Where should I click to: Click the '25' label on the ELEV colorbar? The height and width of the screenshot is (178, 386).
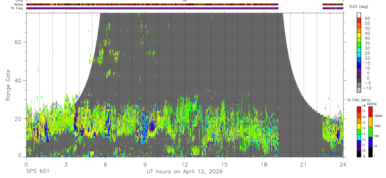tap(367, 53)
